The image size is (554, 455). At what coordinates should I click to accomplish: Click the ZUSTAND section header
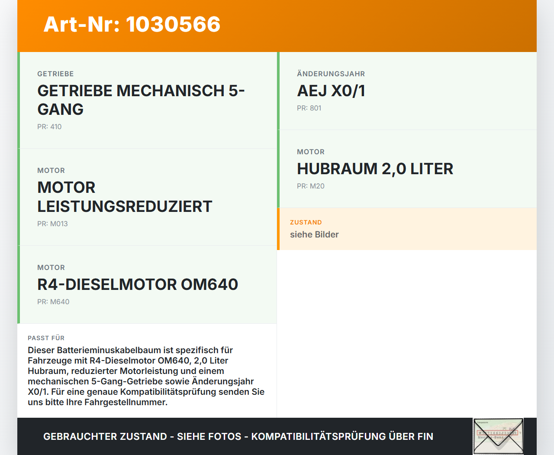[x=306, y=222]
